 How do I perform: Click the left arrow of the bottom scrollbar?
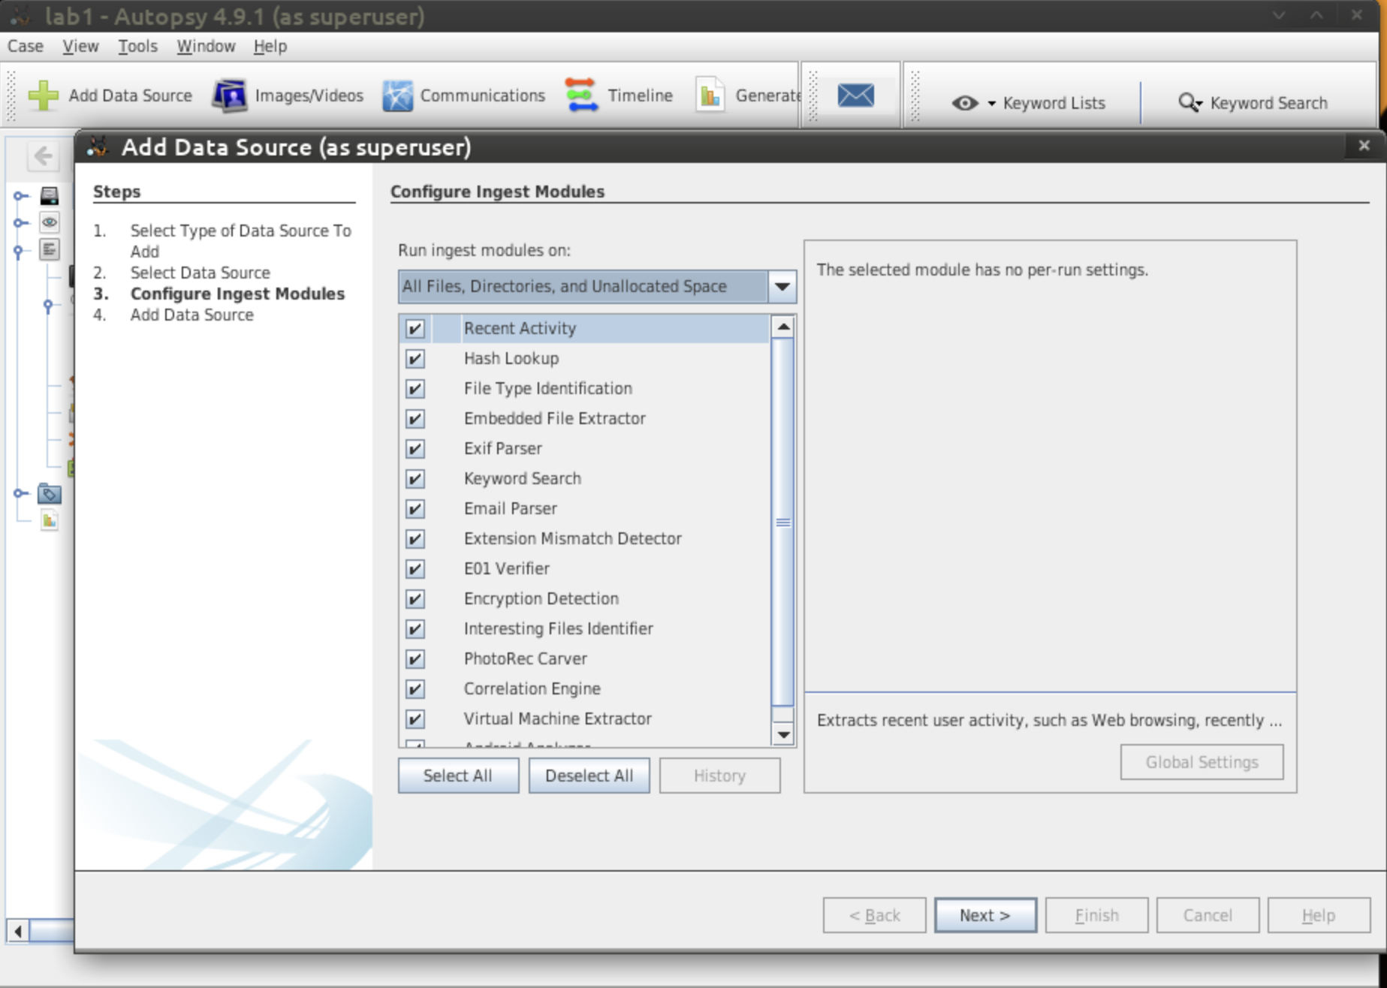(18, 931)
